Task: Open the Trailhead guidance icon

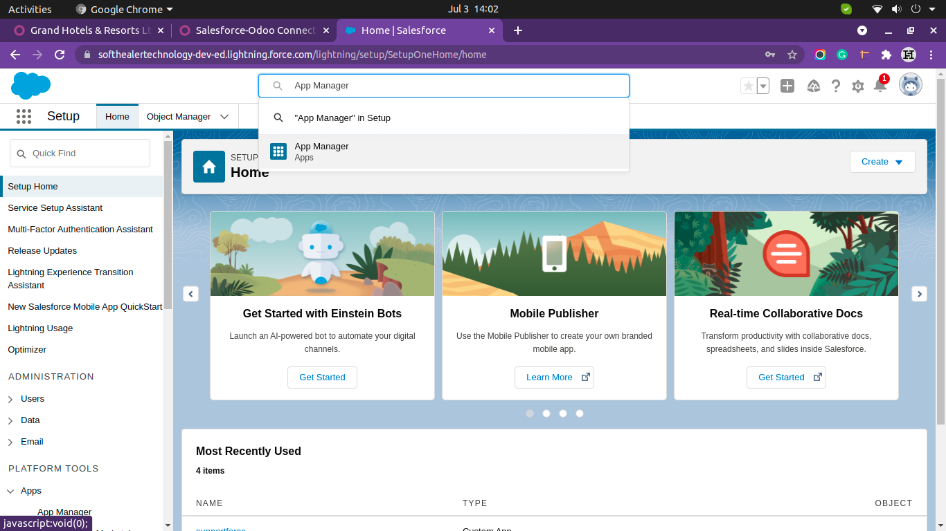Action: (814, 86)
